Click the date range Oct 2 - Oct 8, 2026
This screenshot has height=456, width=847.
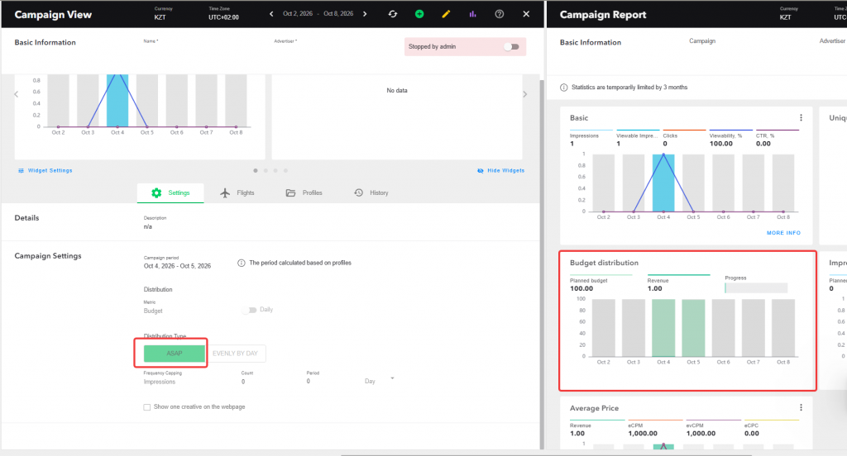pyautogui.click(x=318, y=14)
